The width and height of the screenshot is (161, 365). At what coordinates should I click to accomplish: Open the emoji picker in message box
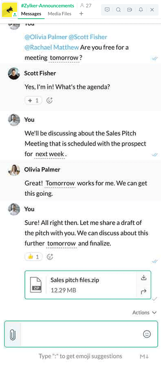pyautogui.click(x=147, y=334)
